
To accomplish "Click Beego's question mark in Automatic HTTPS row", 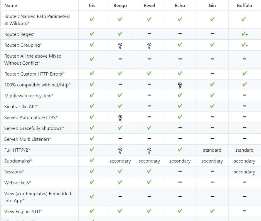I will pos(120,118).
